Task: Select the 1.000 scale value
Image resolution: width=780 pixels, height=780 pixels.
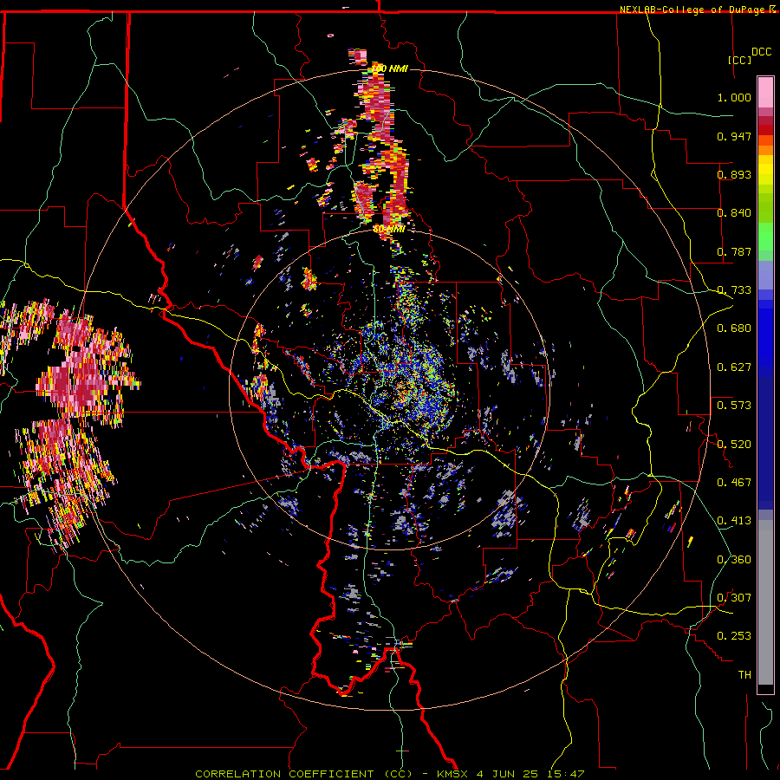Action: pyautogui.click(x=734, y=97)
